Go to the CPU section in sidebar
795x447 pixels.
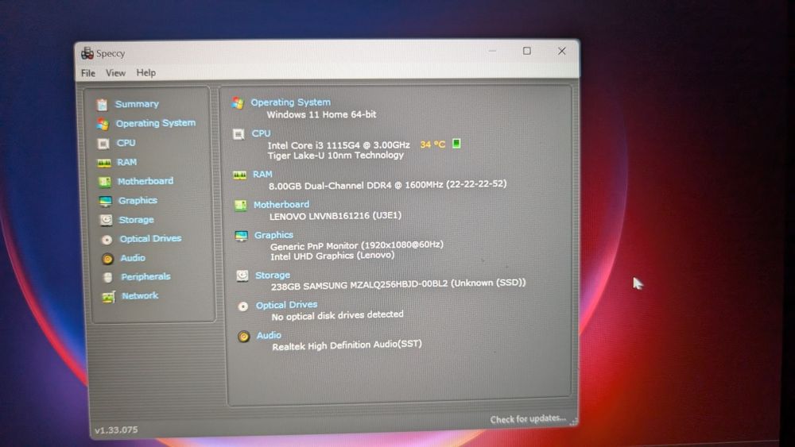click(x=126, y=143)
